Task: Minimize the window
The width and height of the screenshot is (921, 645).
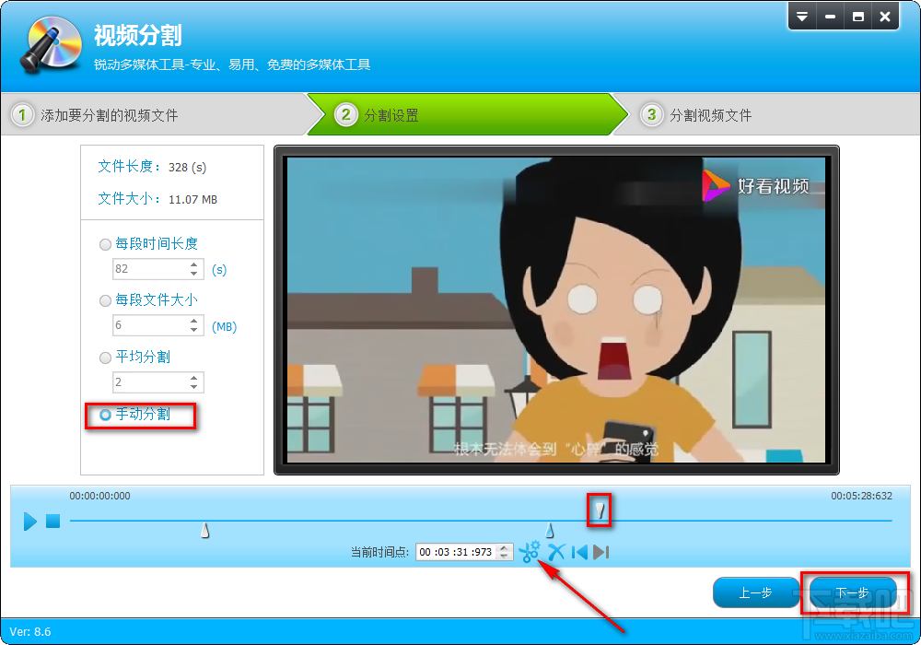Action: [830, 17]
